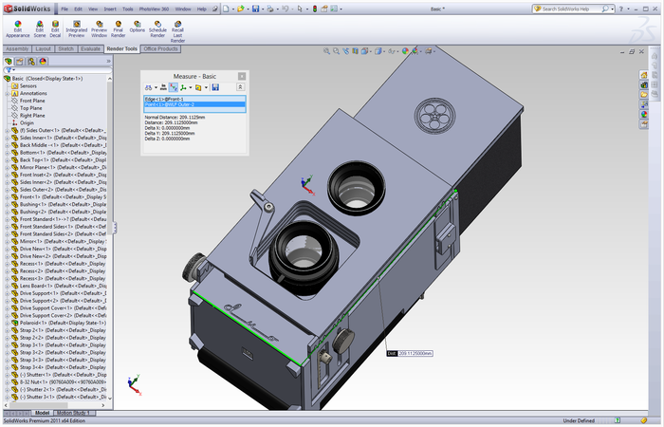Switch to the Motion Study 1 tab
The width and height of the screenshot is (664, 427).
(73, 413)
